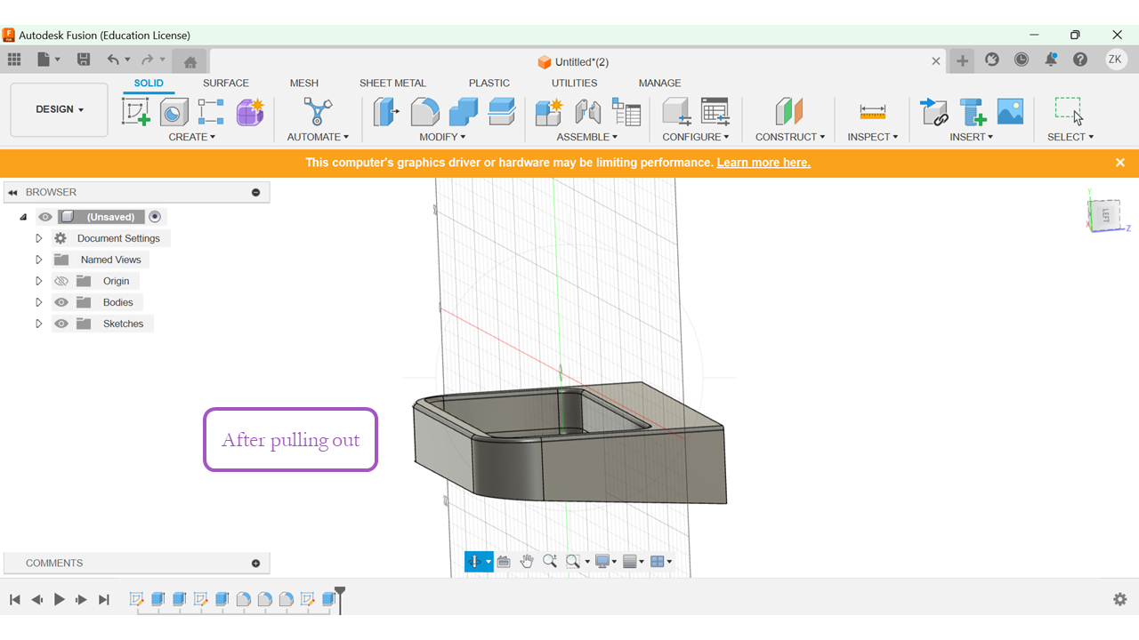Start Create Sketch tool
This screenshot has height=640, width=1139.
[136, 112]
